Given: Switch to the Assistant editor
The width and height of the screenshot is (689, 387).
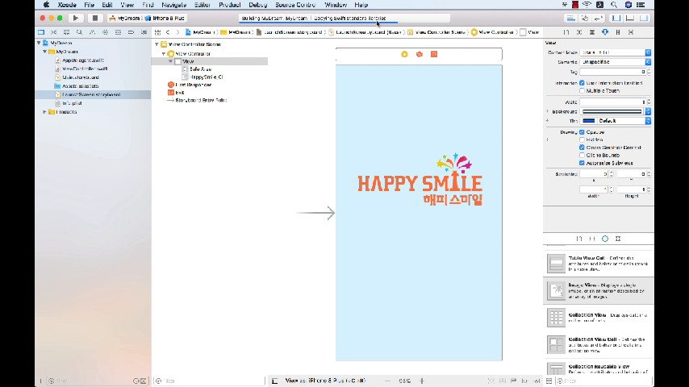Looking at the screenshot, I should coord(584,18).
